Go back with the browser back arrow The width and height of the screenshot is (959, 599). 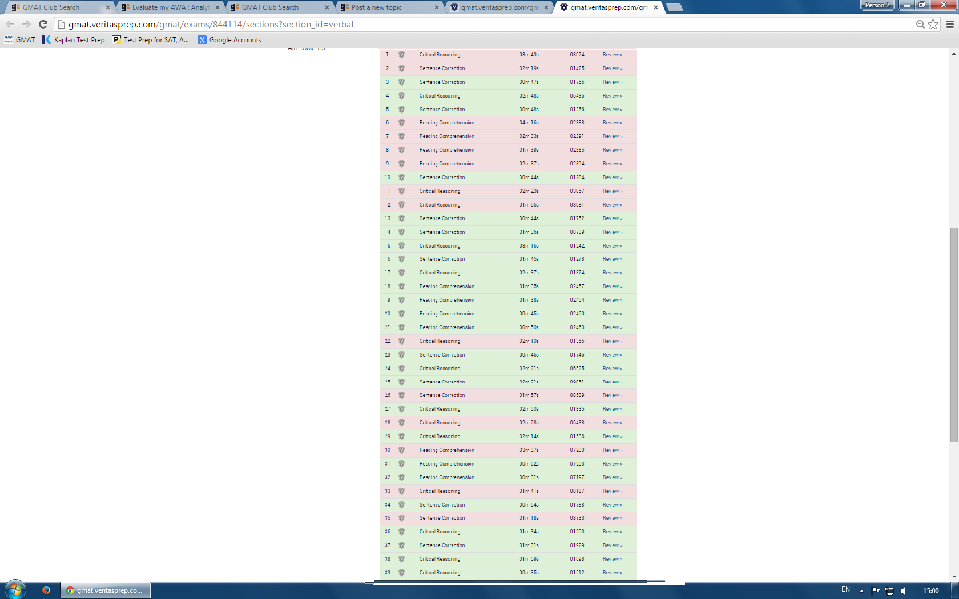coord(10,24)
